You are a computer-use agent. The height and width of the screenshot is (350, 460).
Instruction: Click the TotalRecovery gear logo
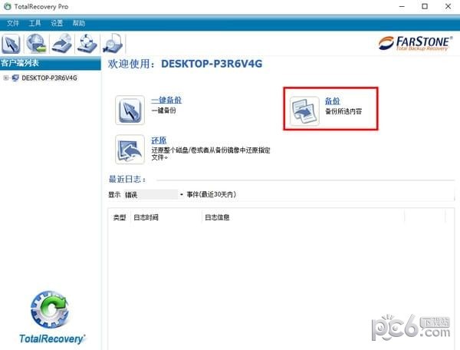point(50,309)
